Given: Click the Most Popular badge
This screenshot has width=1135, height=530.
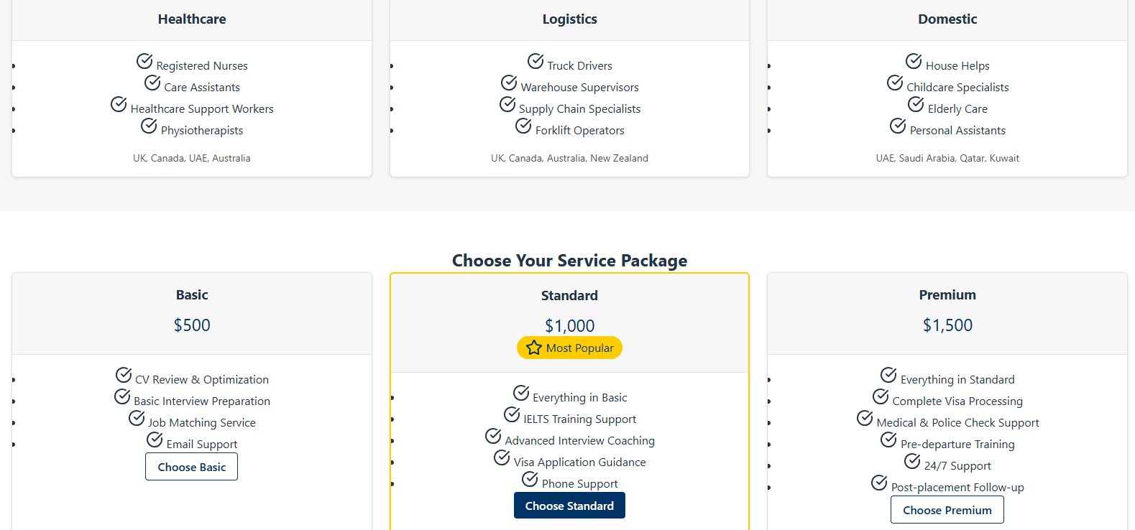Looking at the screenshot, I should click(569, 348).
